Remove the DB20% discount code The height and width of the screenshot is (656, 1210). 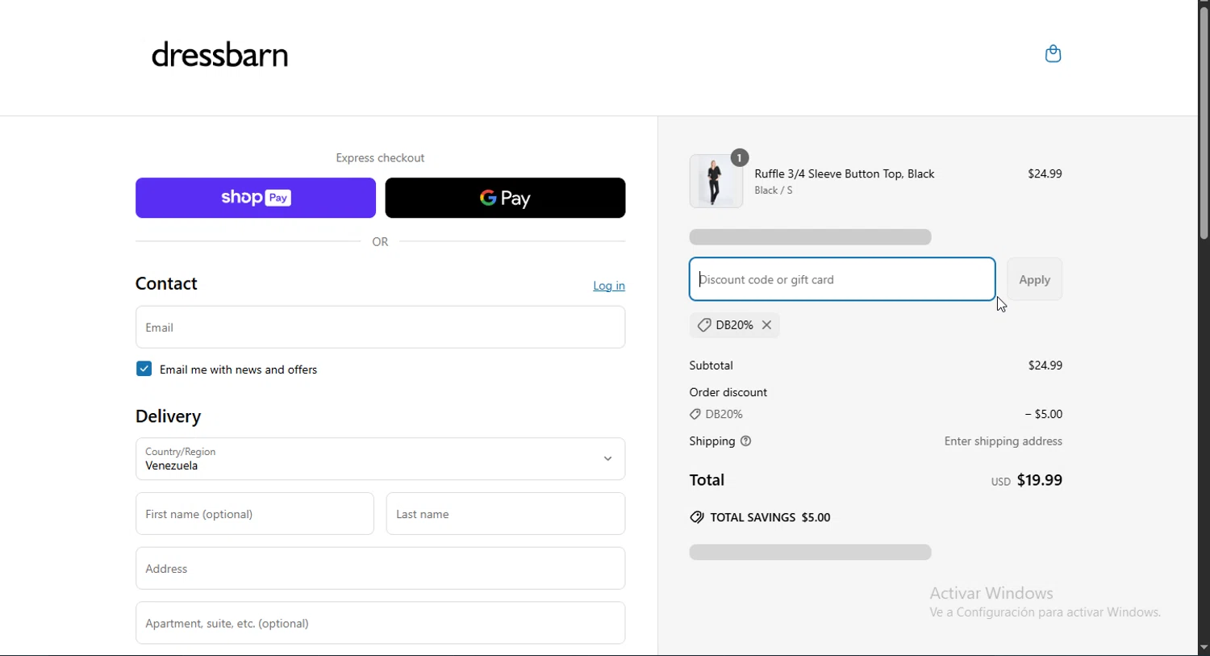(767, 325)
